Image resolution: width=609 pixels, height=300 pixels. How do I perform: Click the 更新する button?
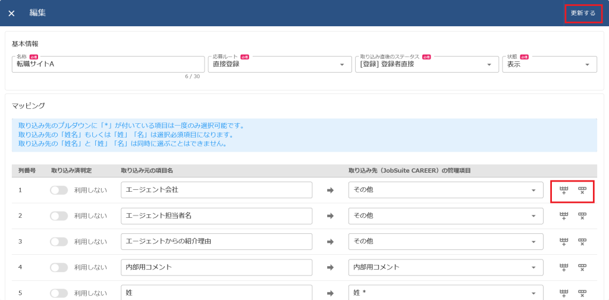tap(583, 13)
